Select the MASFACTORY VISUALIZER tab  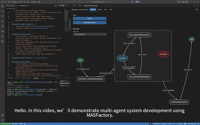[91, 6]
